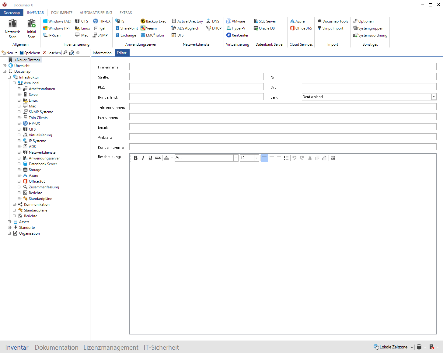Image resolution: width=443 pixels, height=353 pixels.
Task: Open XenCenter scan
Action: [237, 35]
